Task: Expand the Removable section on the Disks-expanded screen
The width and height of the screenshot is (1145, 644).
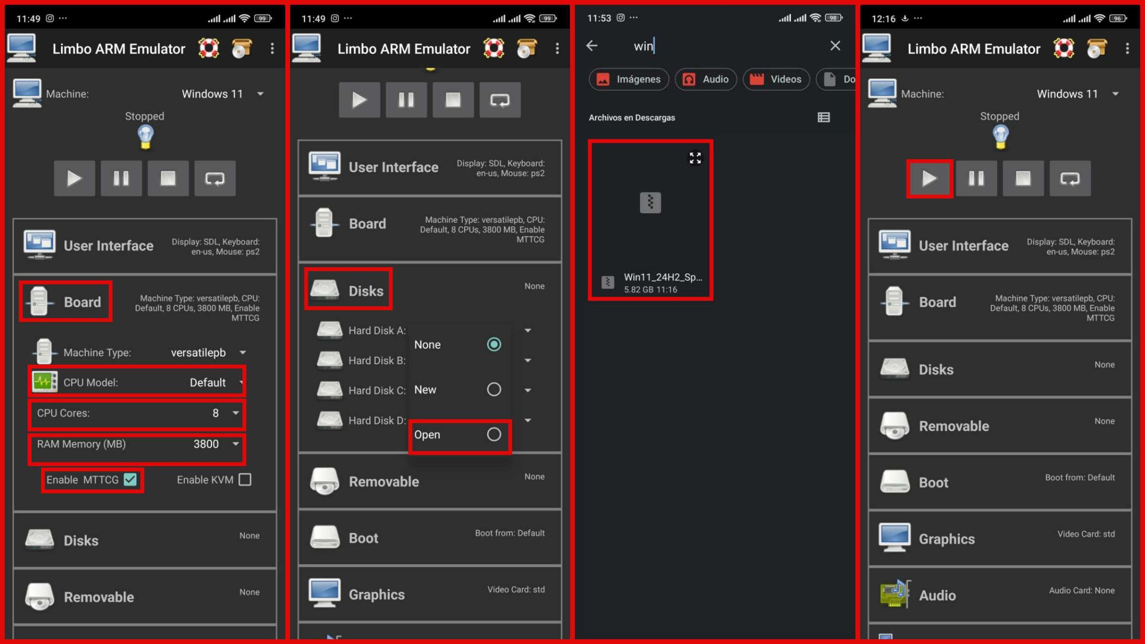Action: (x=430, y=481)
